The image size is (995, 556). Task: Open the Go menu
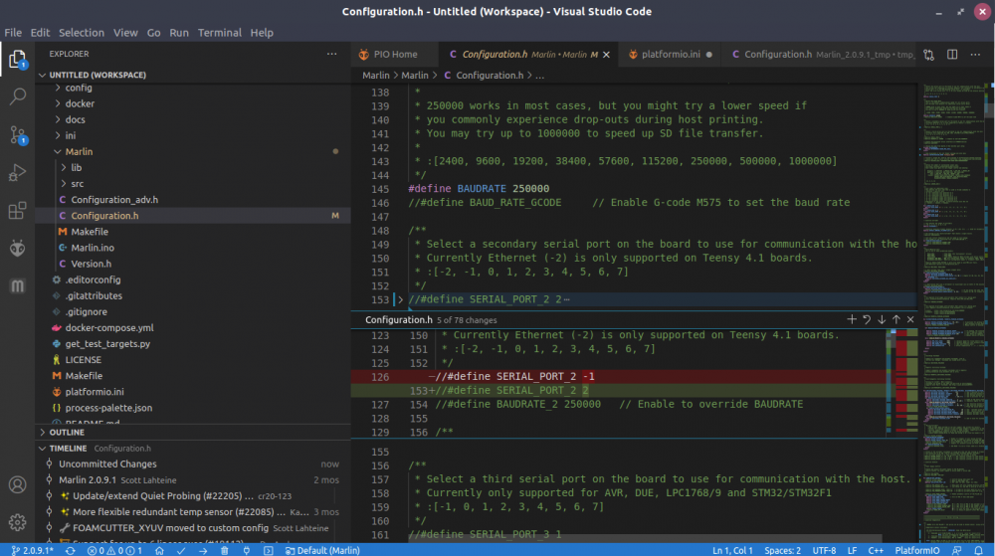pos(153,33)
